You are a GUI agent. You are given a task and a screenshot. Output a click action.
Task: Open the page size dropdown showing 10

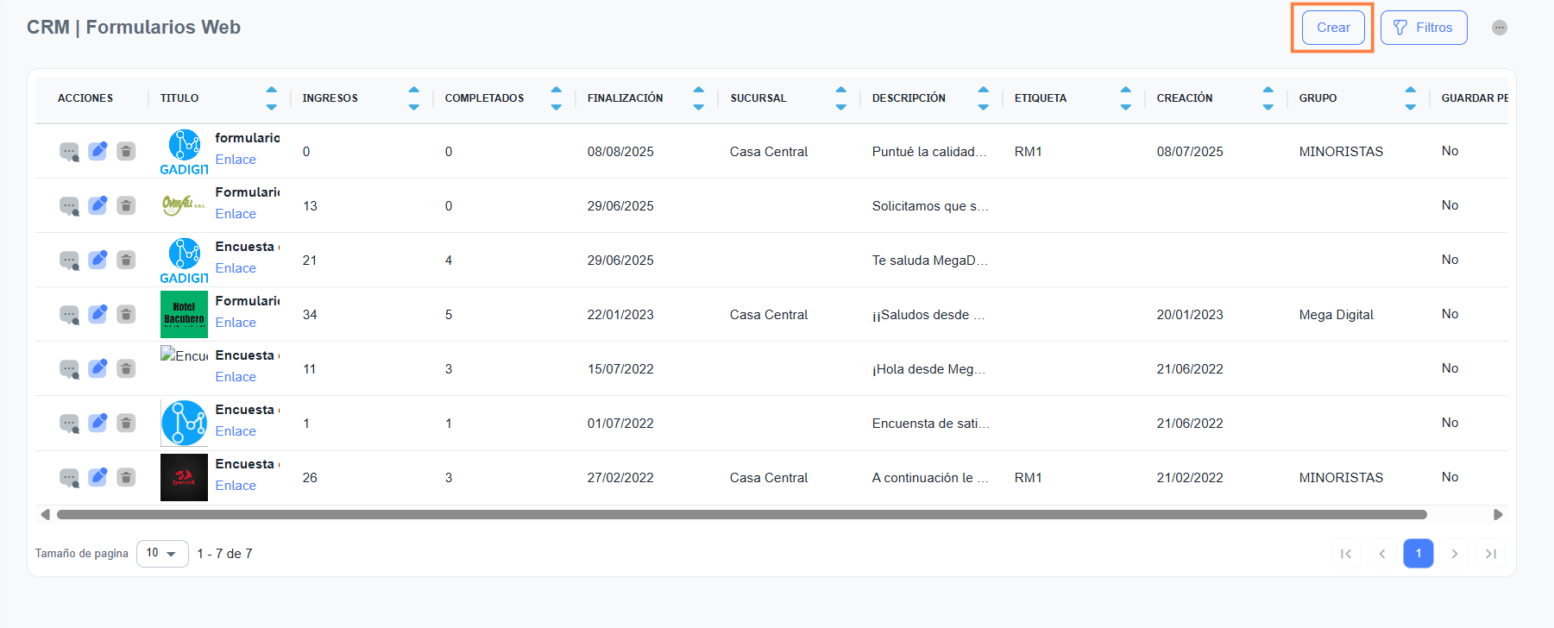(162, 553)
